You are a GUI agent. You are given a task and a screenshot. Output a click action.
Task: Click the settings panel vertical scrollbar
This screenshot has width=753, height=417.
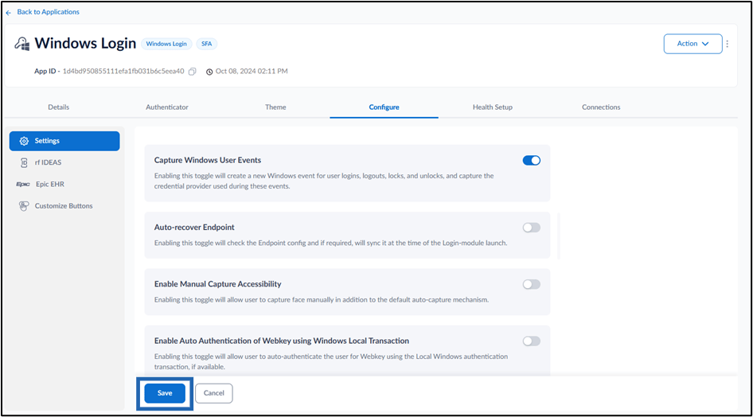[x=559, y=236]
